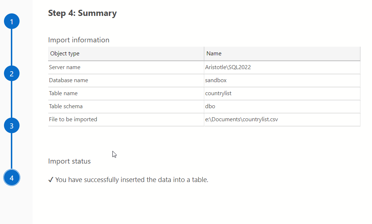
Task: Jump to step 2 circle
Action: [12, 74]
